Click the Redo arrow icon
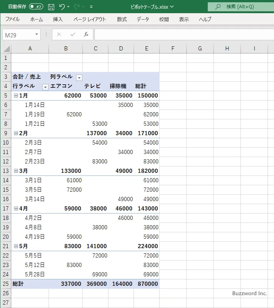The image size is (274, 308). (x=77, y=7)
